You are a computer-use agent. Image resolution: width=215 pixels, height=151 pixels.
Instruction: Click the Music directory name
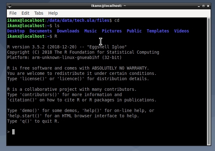tap(90, 31)
